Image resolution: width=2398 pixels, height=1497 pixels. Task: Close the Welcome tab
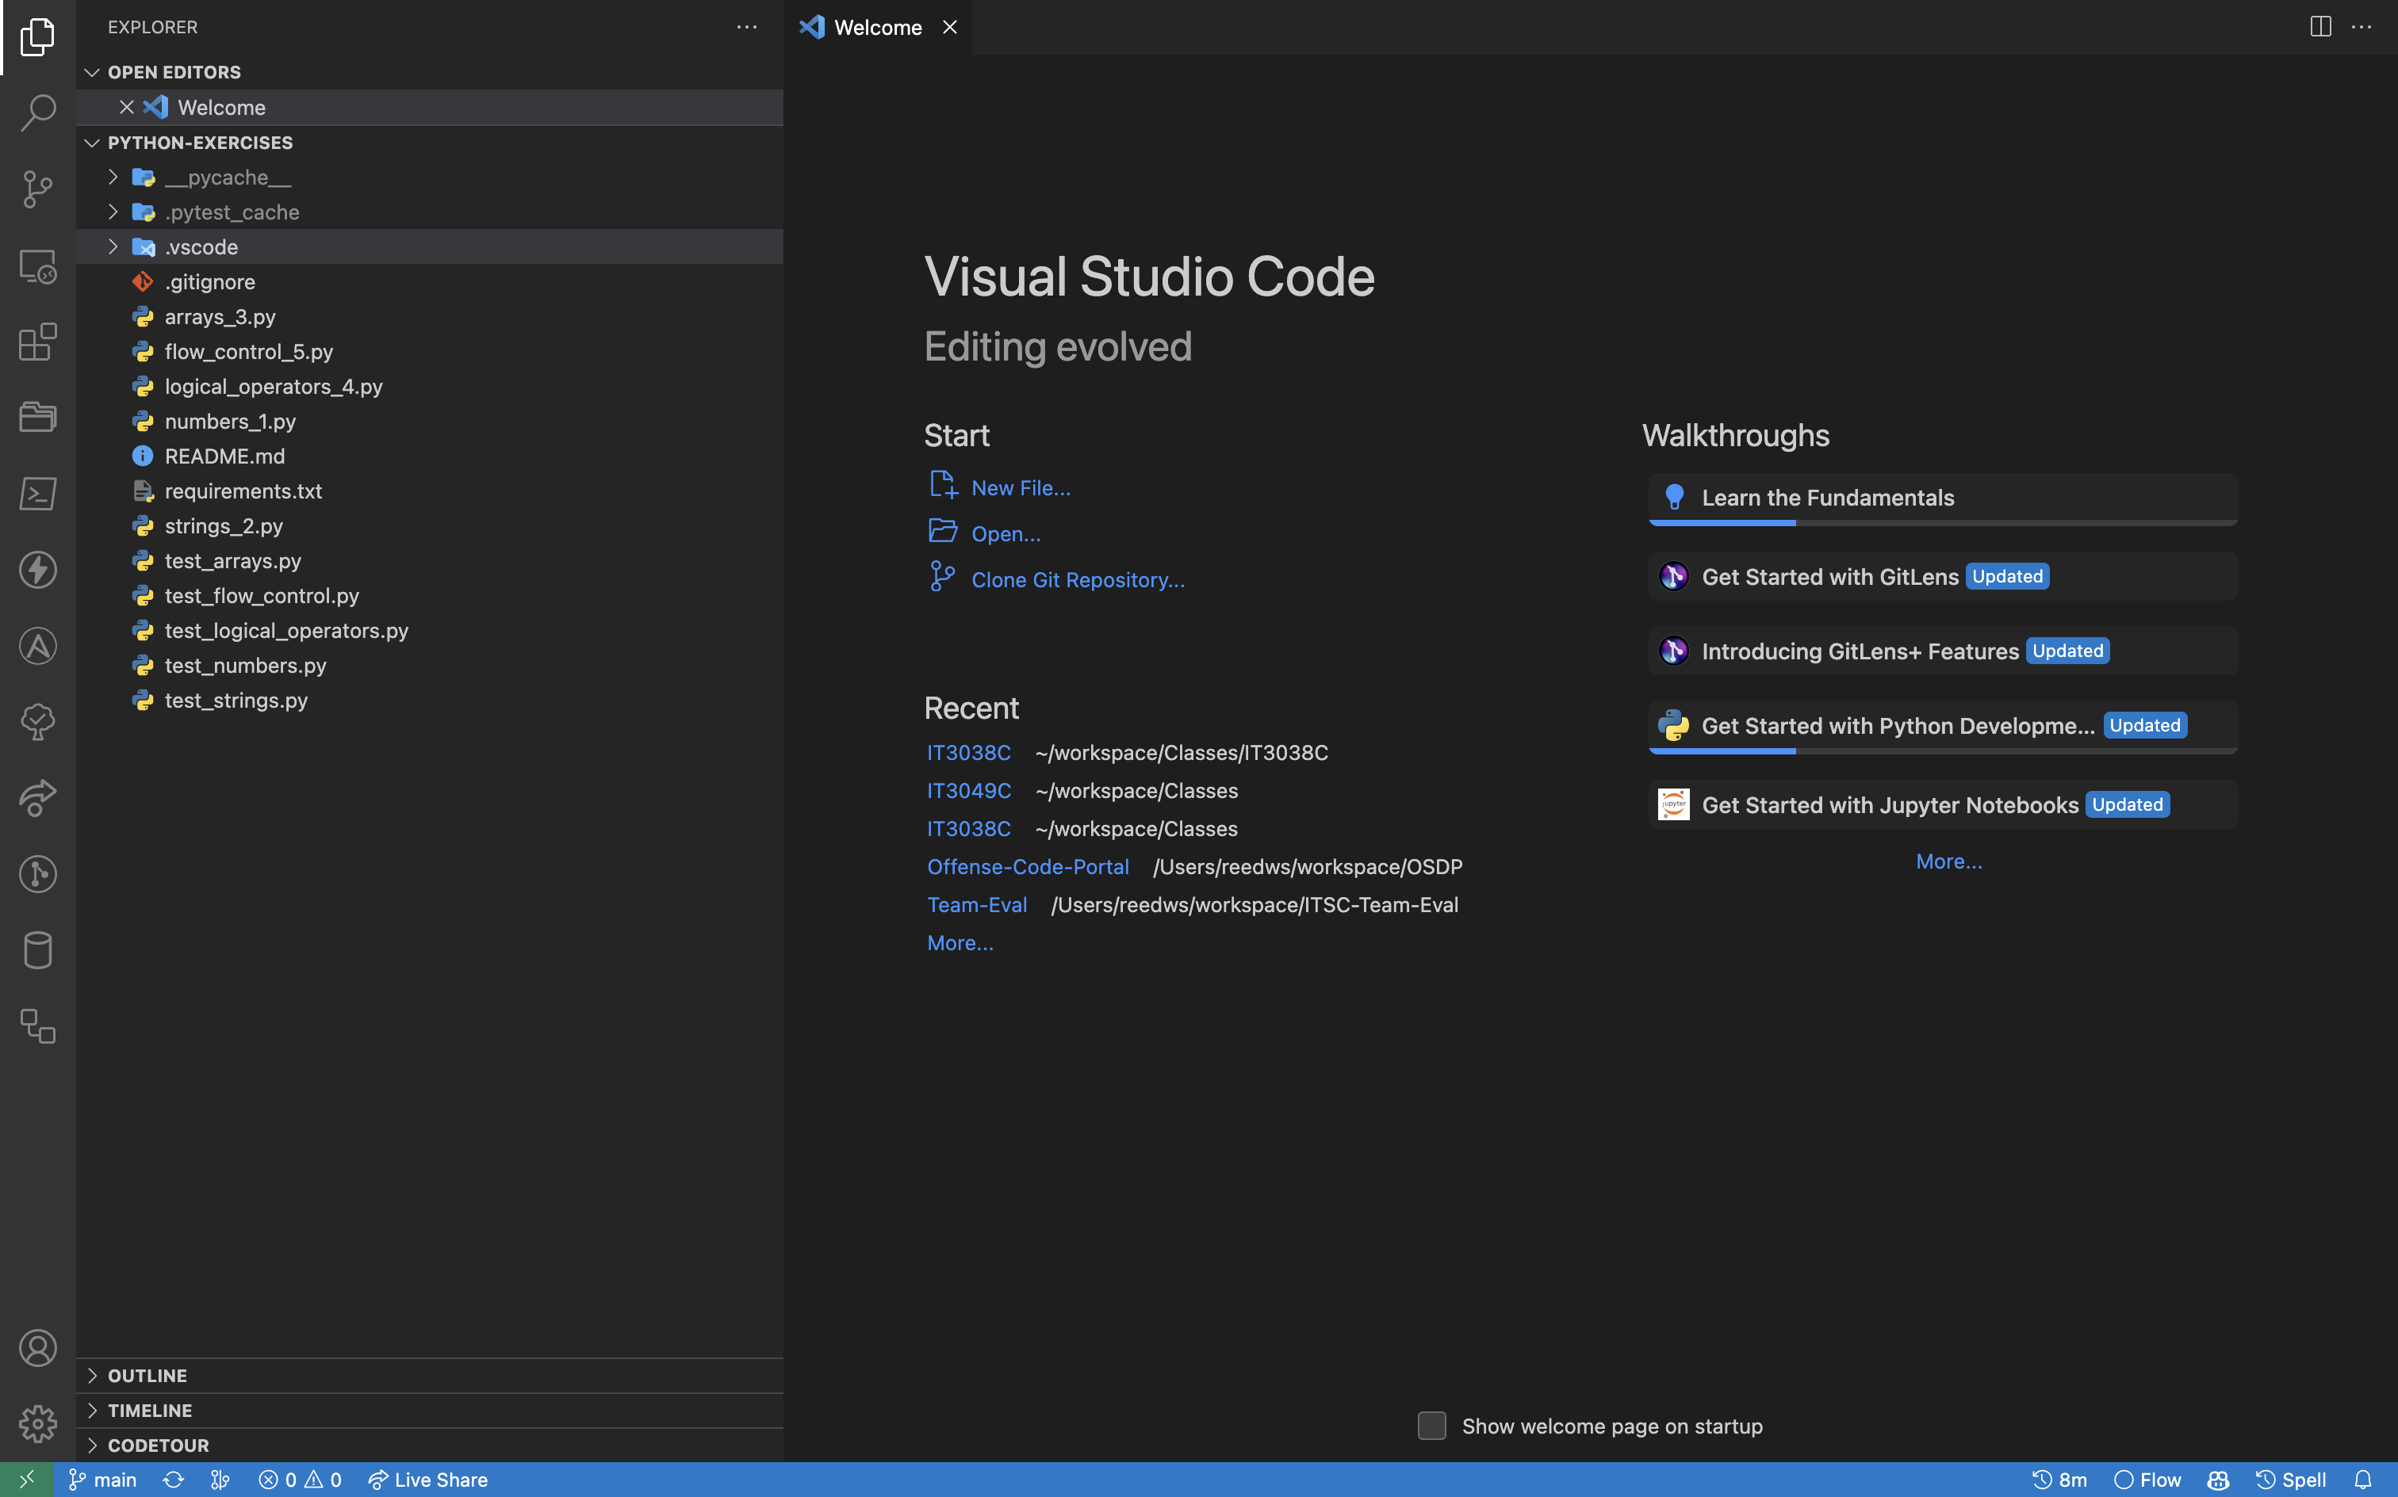(950, 27)
